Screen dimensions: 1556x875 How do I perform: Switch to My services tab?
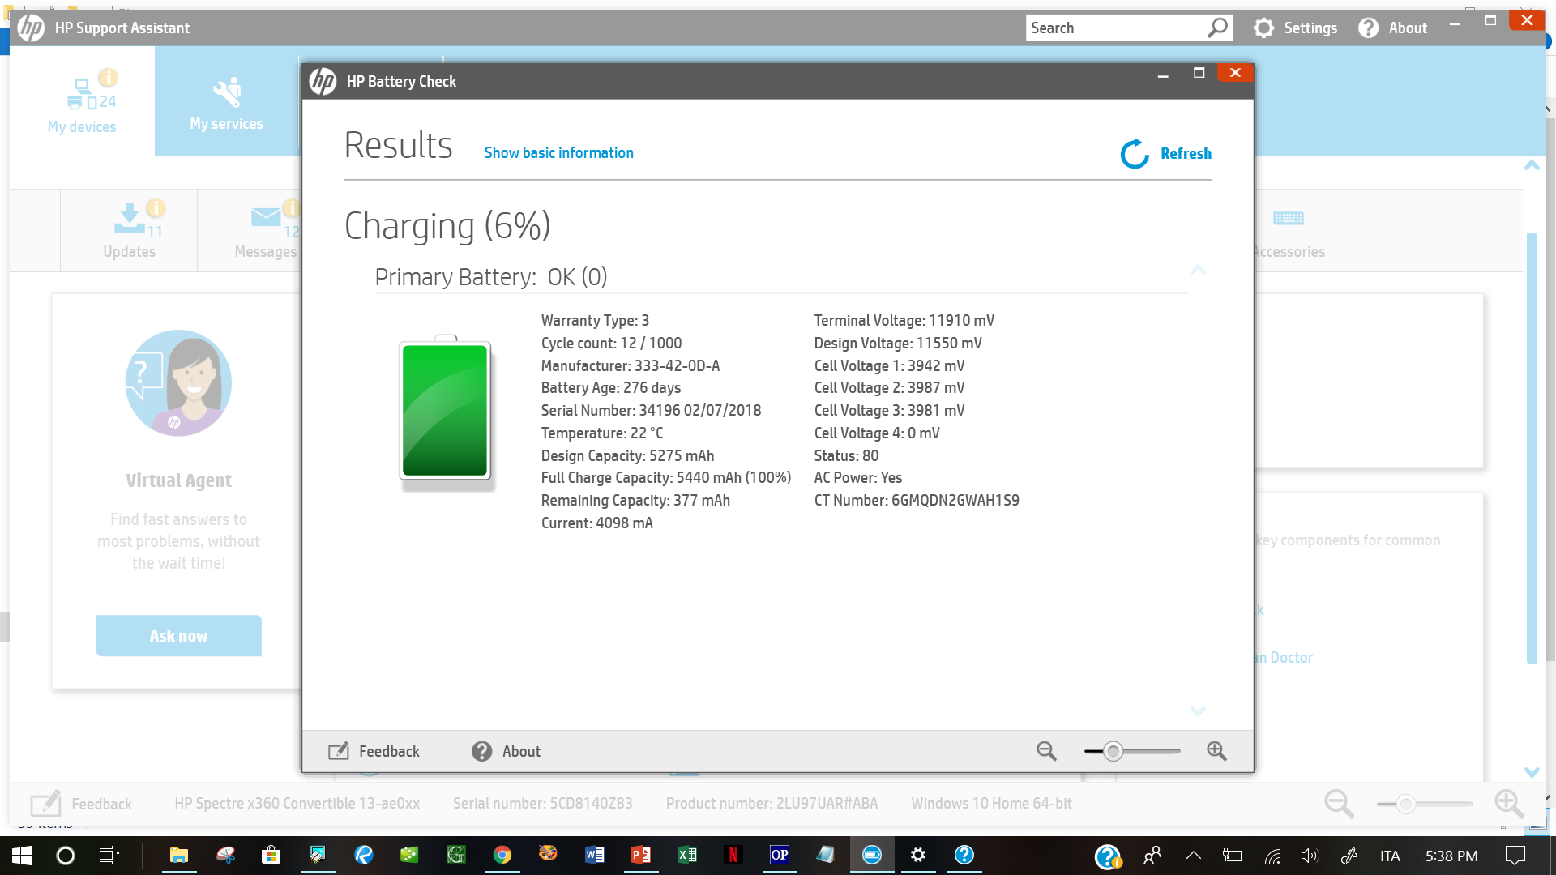[x=226, y=100]
